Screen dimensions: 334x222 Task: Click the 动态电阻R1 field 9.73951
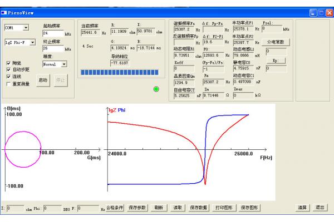coord(184,56)
